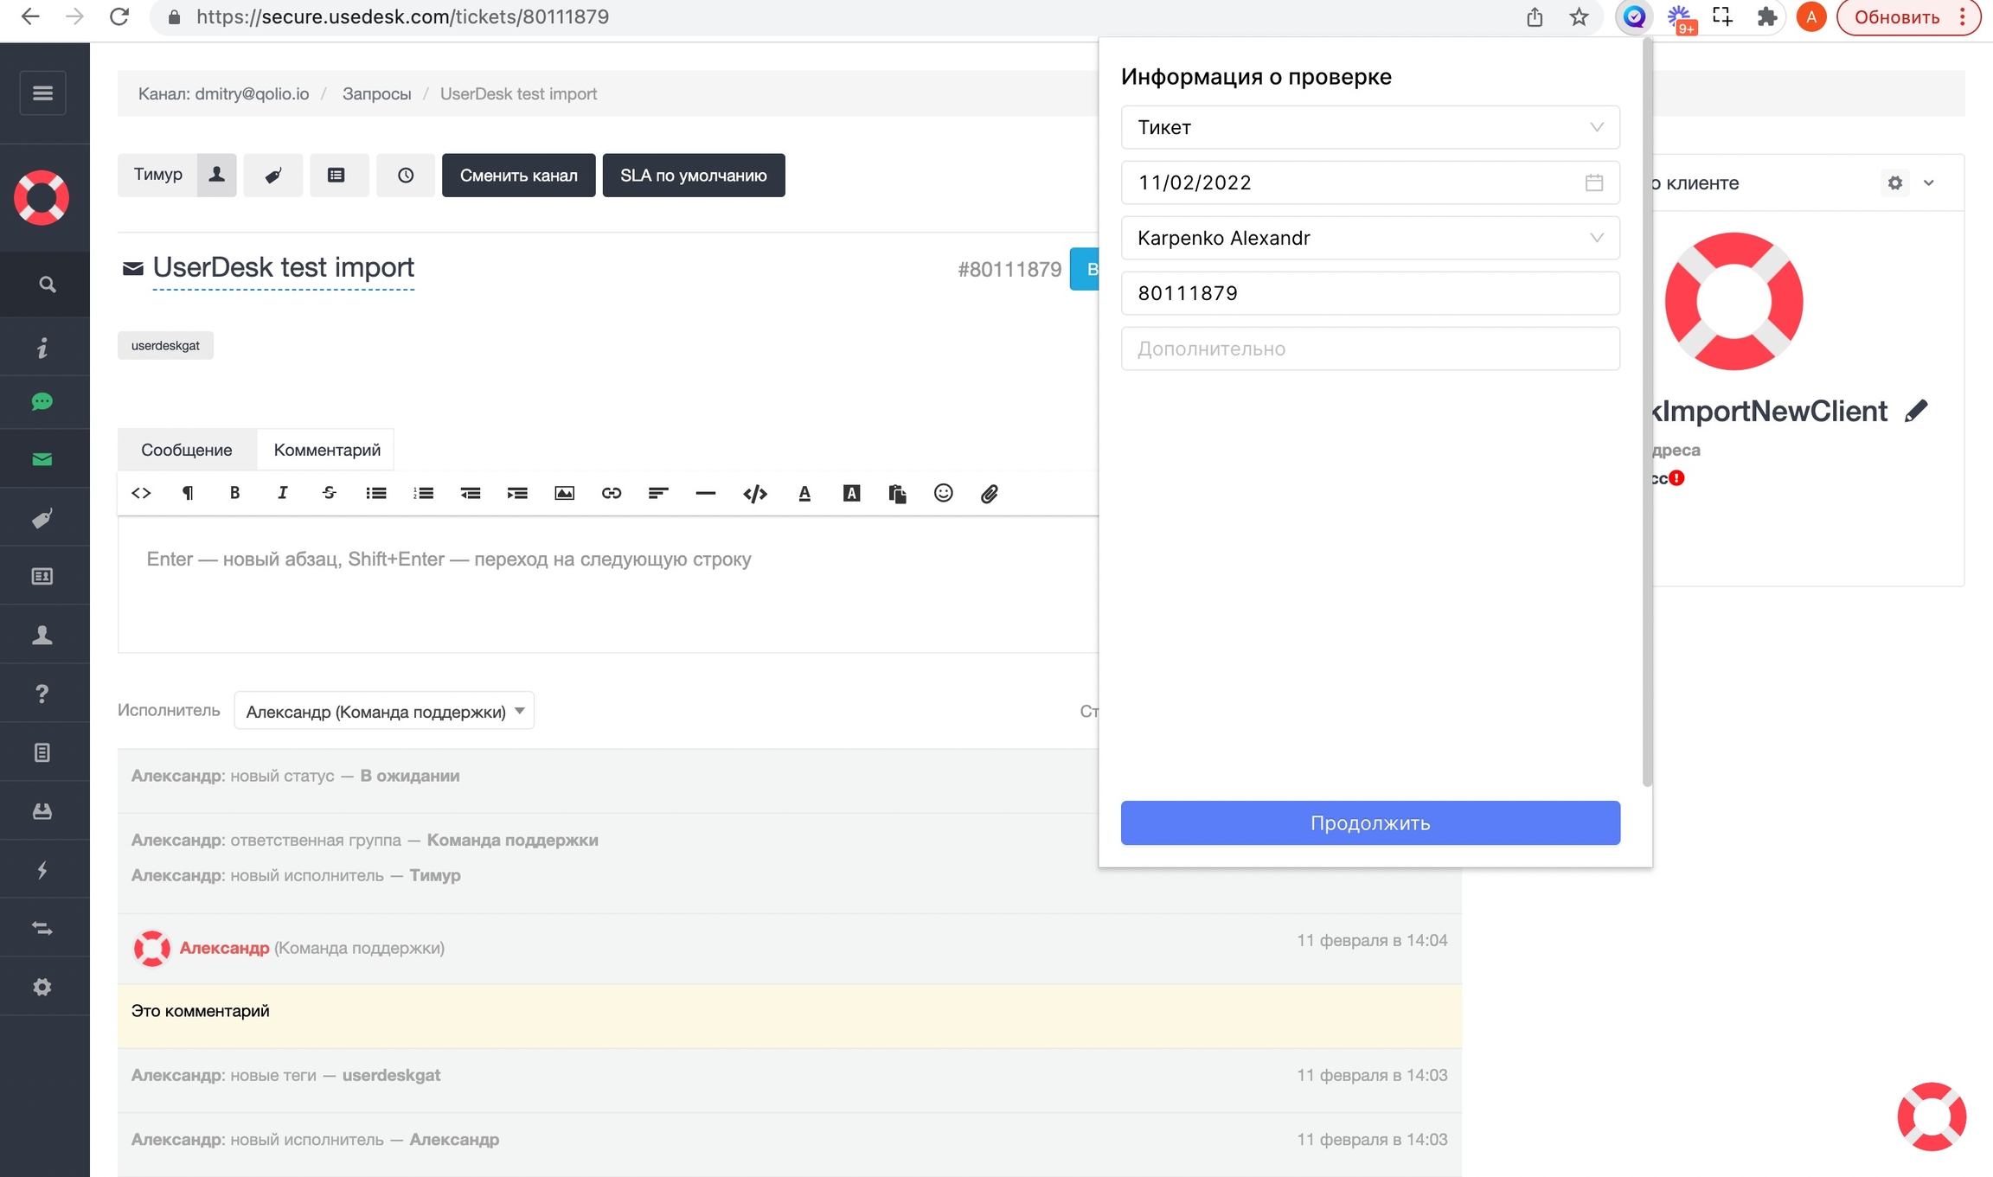Open the search icon in the left sidebar
Viewport: 1993px width, 1177px height.
(47, 285)
